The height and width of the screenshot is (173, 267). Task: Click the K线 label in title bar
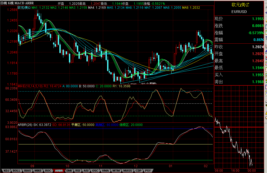[11, 3]
